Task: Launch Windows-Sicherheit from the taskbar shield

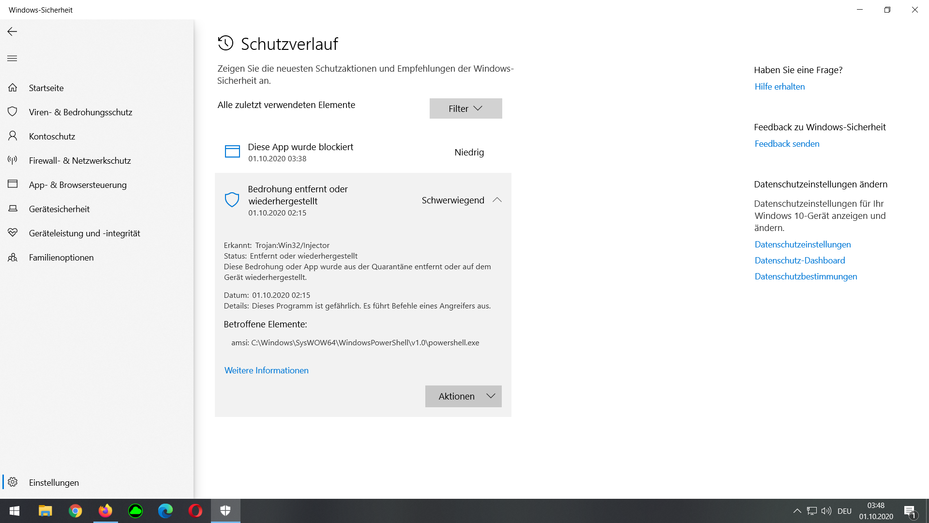Action: coord(225,511)
